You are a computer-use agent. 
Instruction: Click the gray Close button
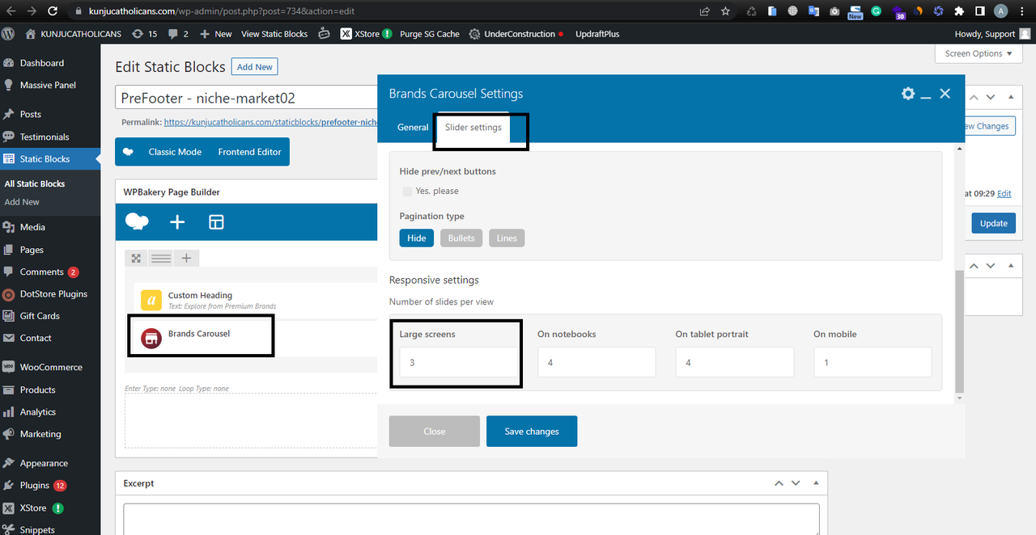point(435,432)
